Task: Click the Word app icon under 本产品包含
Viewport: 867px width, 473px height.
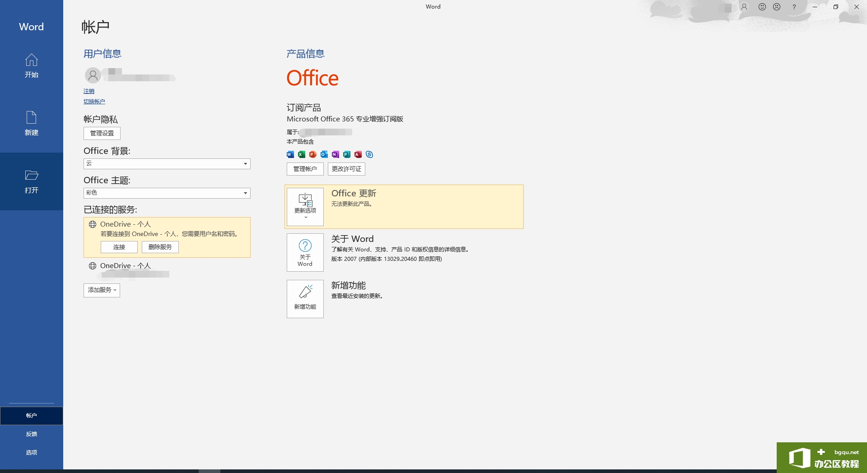Action: (x=290, y=154)
